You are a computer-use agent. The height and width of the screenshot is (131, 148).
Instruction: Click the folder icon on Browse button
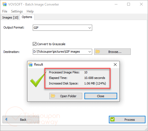pyautogui.click(x=98, y=52)
